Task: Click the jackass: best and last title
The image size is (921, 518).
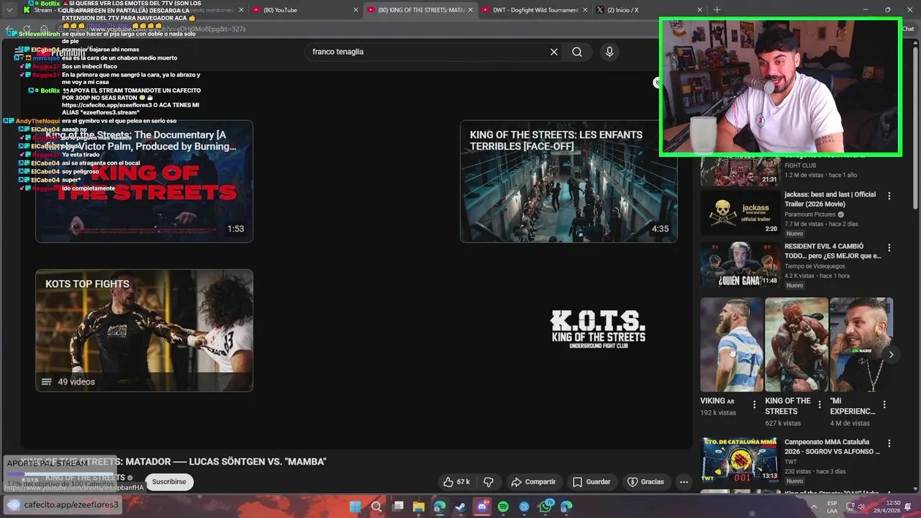Action: [830, 199]
